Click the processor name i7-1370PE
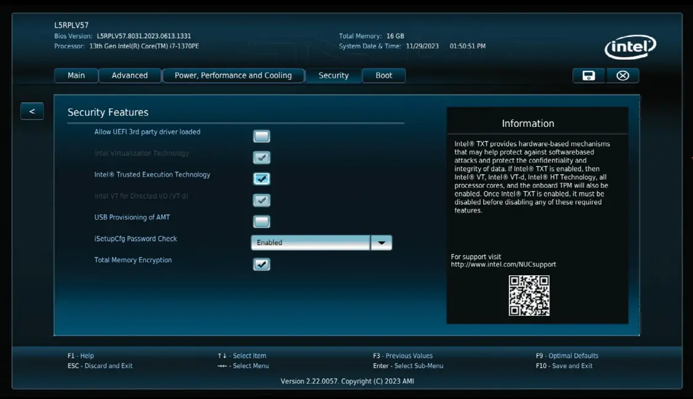This screenshot has width=693, height=399. [x=144, y=46]
